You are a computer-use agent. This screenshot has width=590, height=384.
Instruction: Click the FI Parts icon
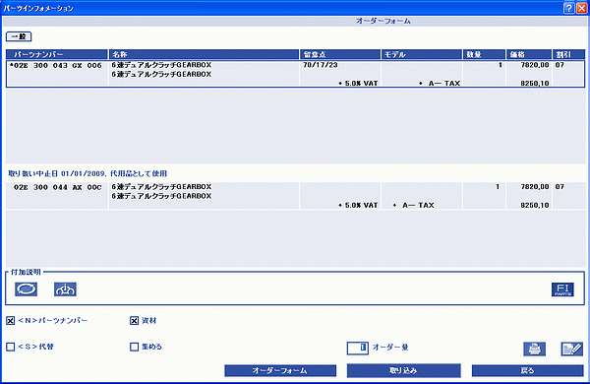pyautogui.click(x=562, y=289)
